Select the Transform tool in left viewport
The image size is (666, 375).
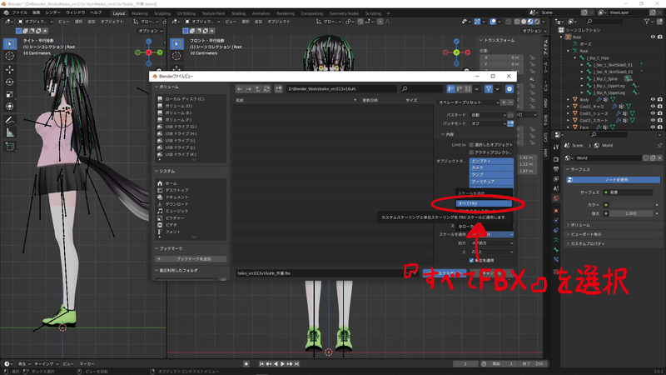pyautogui.click(x=10, y=107)
